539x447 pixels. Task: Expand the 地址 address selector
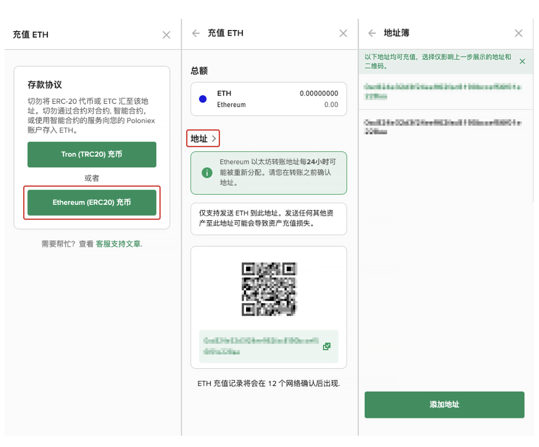(x=203, y=138)
